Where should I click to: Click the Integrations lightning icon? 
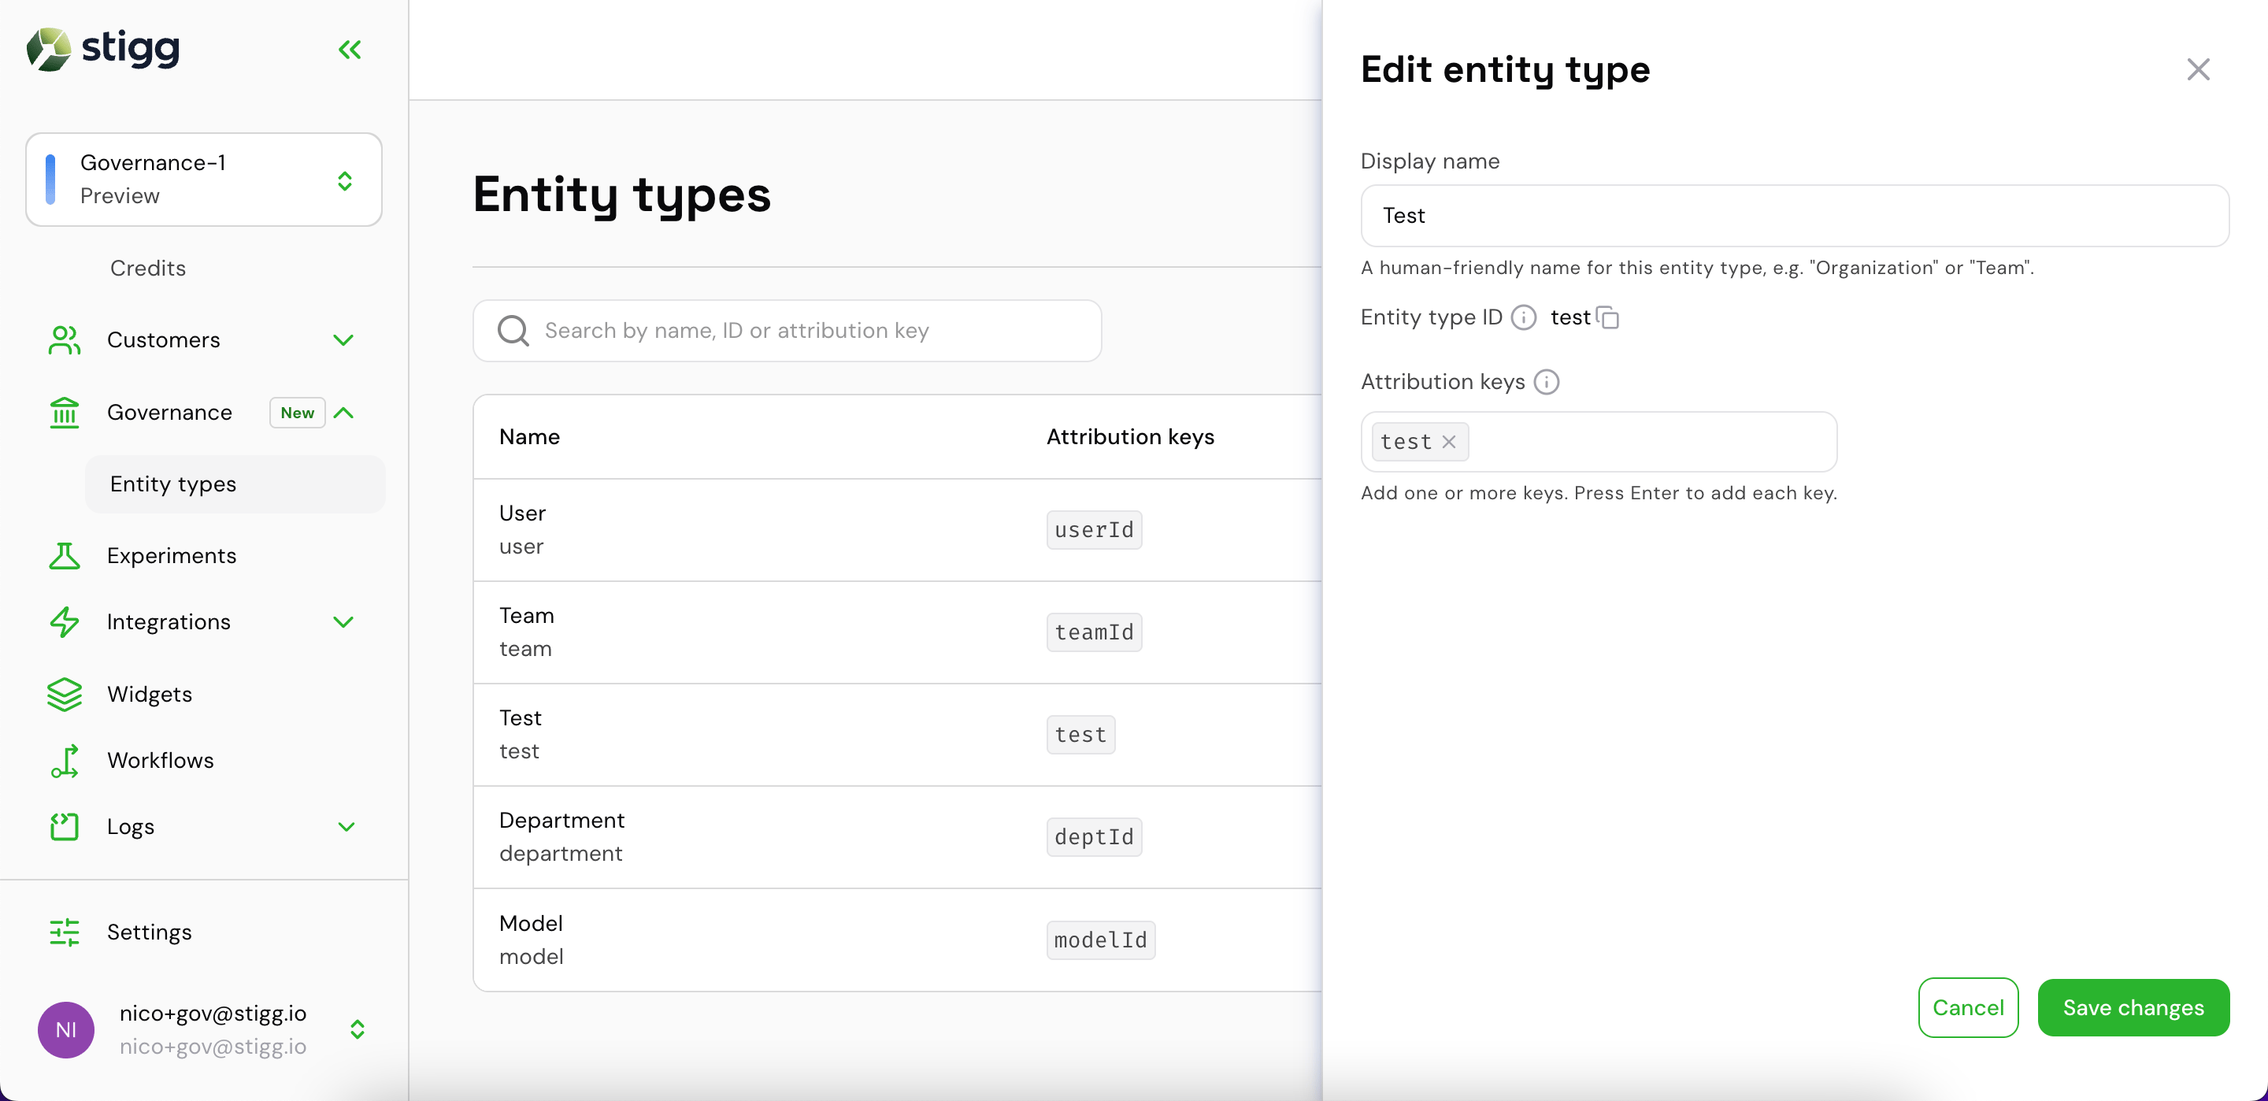click(x=65, y=622)
